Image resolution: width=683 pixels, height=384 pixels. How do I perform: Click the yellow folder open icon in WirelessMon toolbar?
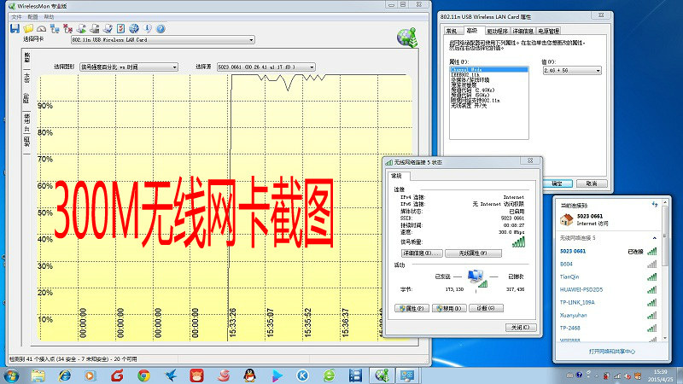28,29
